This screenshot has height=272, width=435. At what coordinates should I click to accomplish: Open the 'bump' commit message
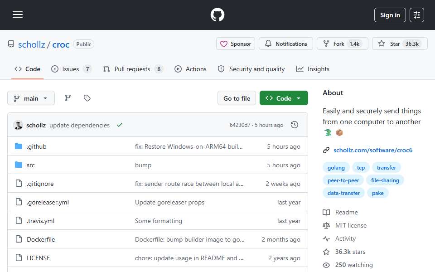[143, 165]
